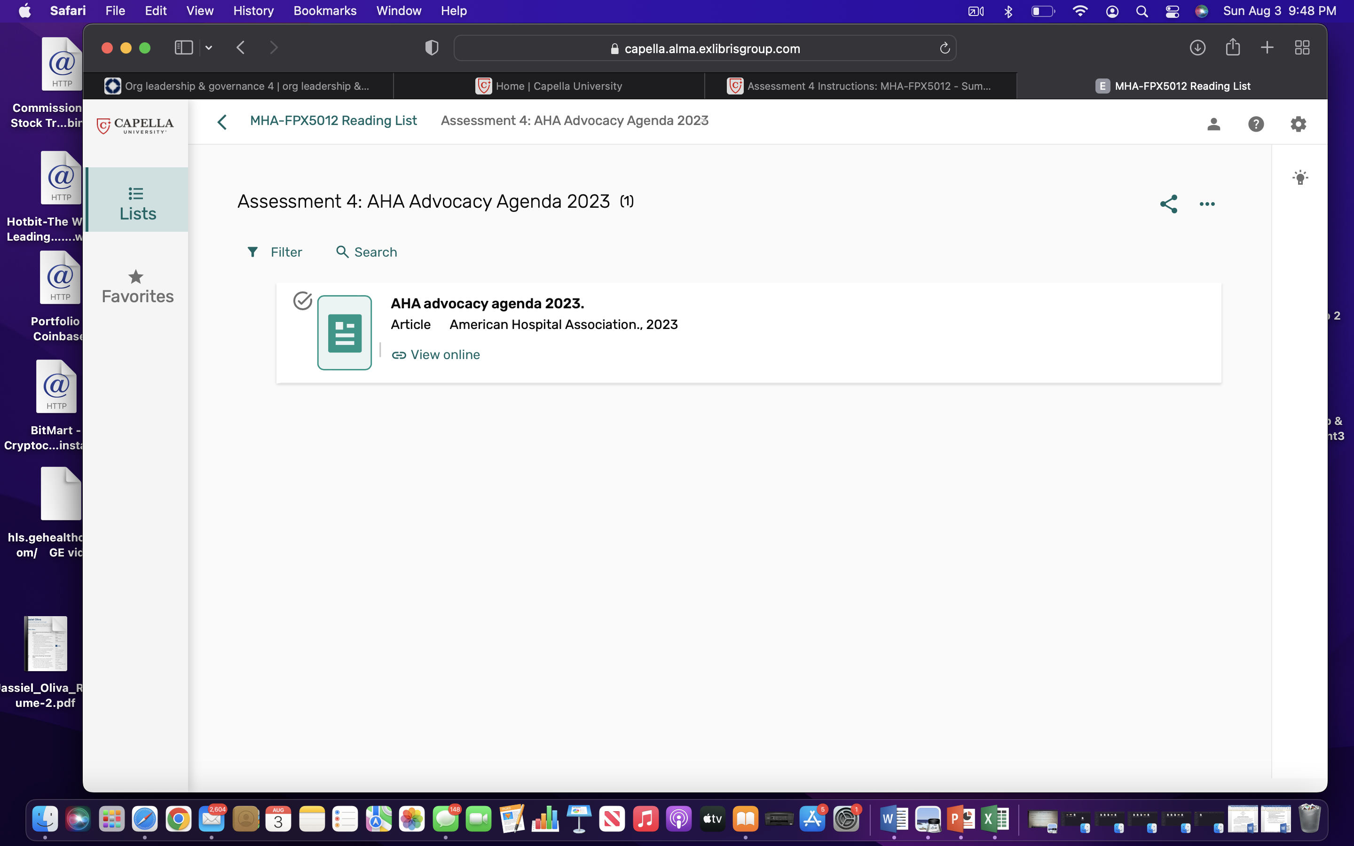Open the help question mark icon

(1256, 124)
